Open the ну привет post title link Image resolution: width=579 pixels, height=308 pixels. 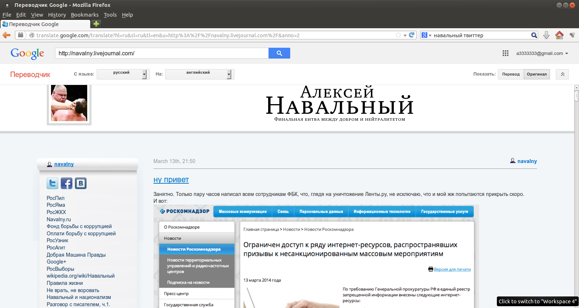click(171, 180)
